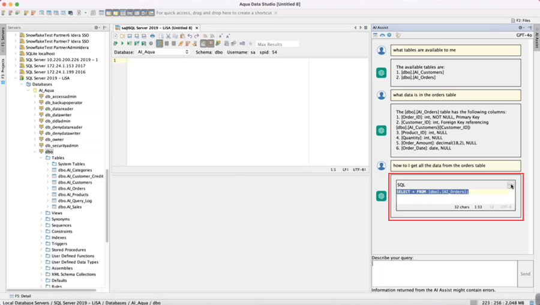Viewport: 540px width, 305px height.
Task: Collapse the dbo schema node
Action: coord(34,152)
